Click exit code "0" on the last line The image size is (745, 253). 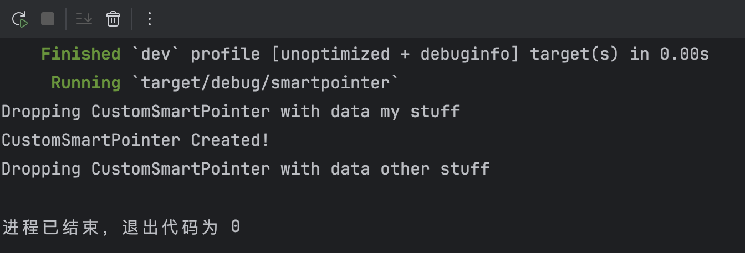point(236,227)
